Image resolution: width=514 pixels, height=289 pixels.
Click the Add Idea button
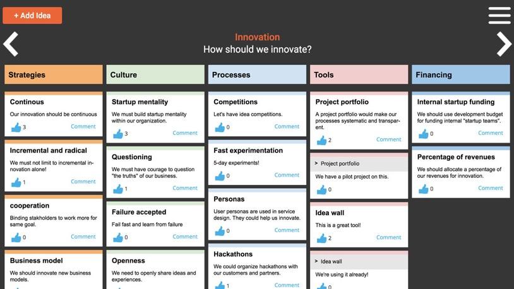click(32, 15)
